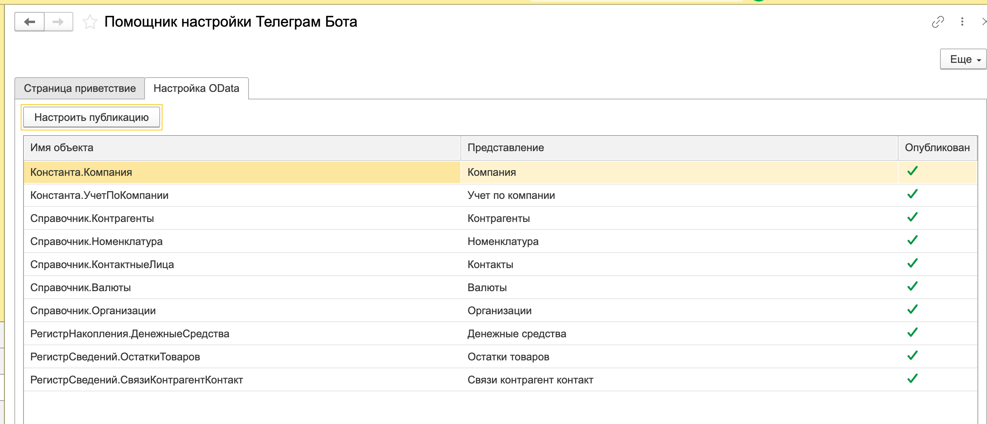Click the forward navigation arrow

(58, 22)
